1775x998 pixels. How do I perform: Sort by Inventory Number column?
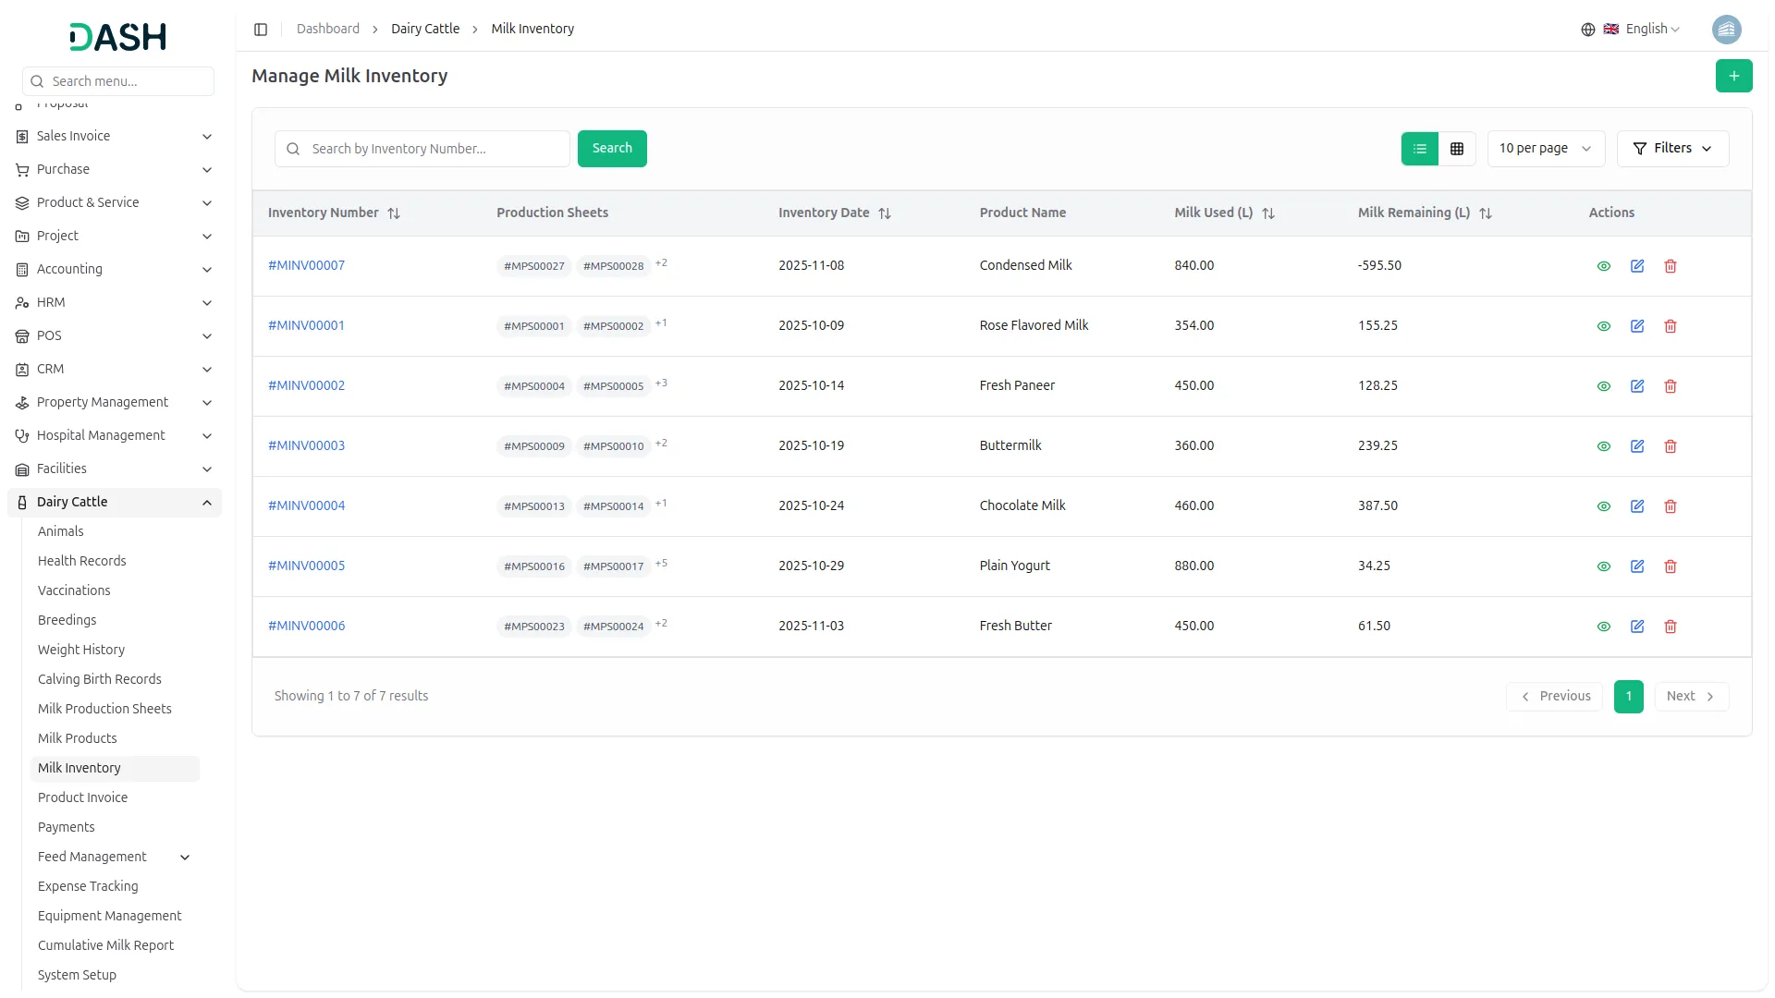click(x=394, y=213)
